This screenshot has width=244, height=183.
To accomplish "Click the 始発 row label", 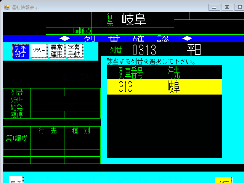I will tap(17, 108).
